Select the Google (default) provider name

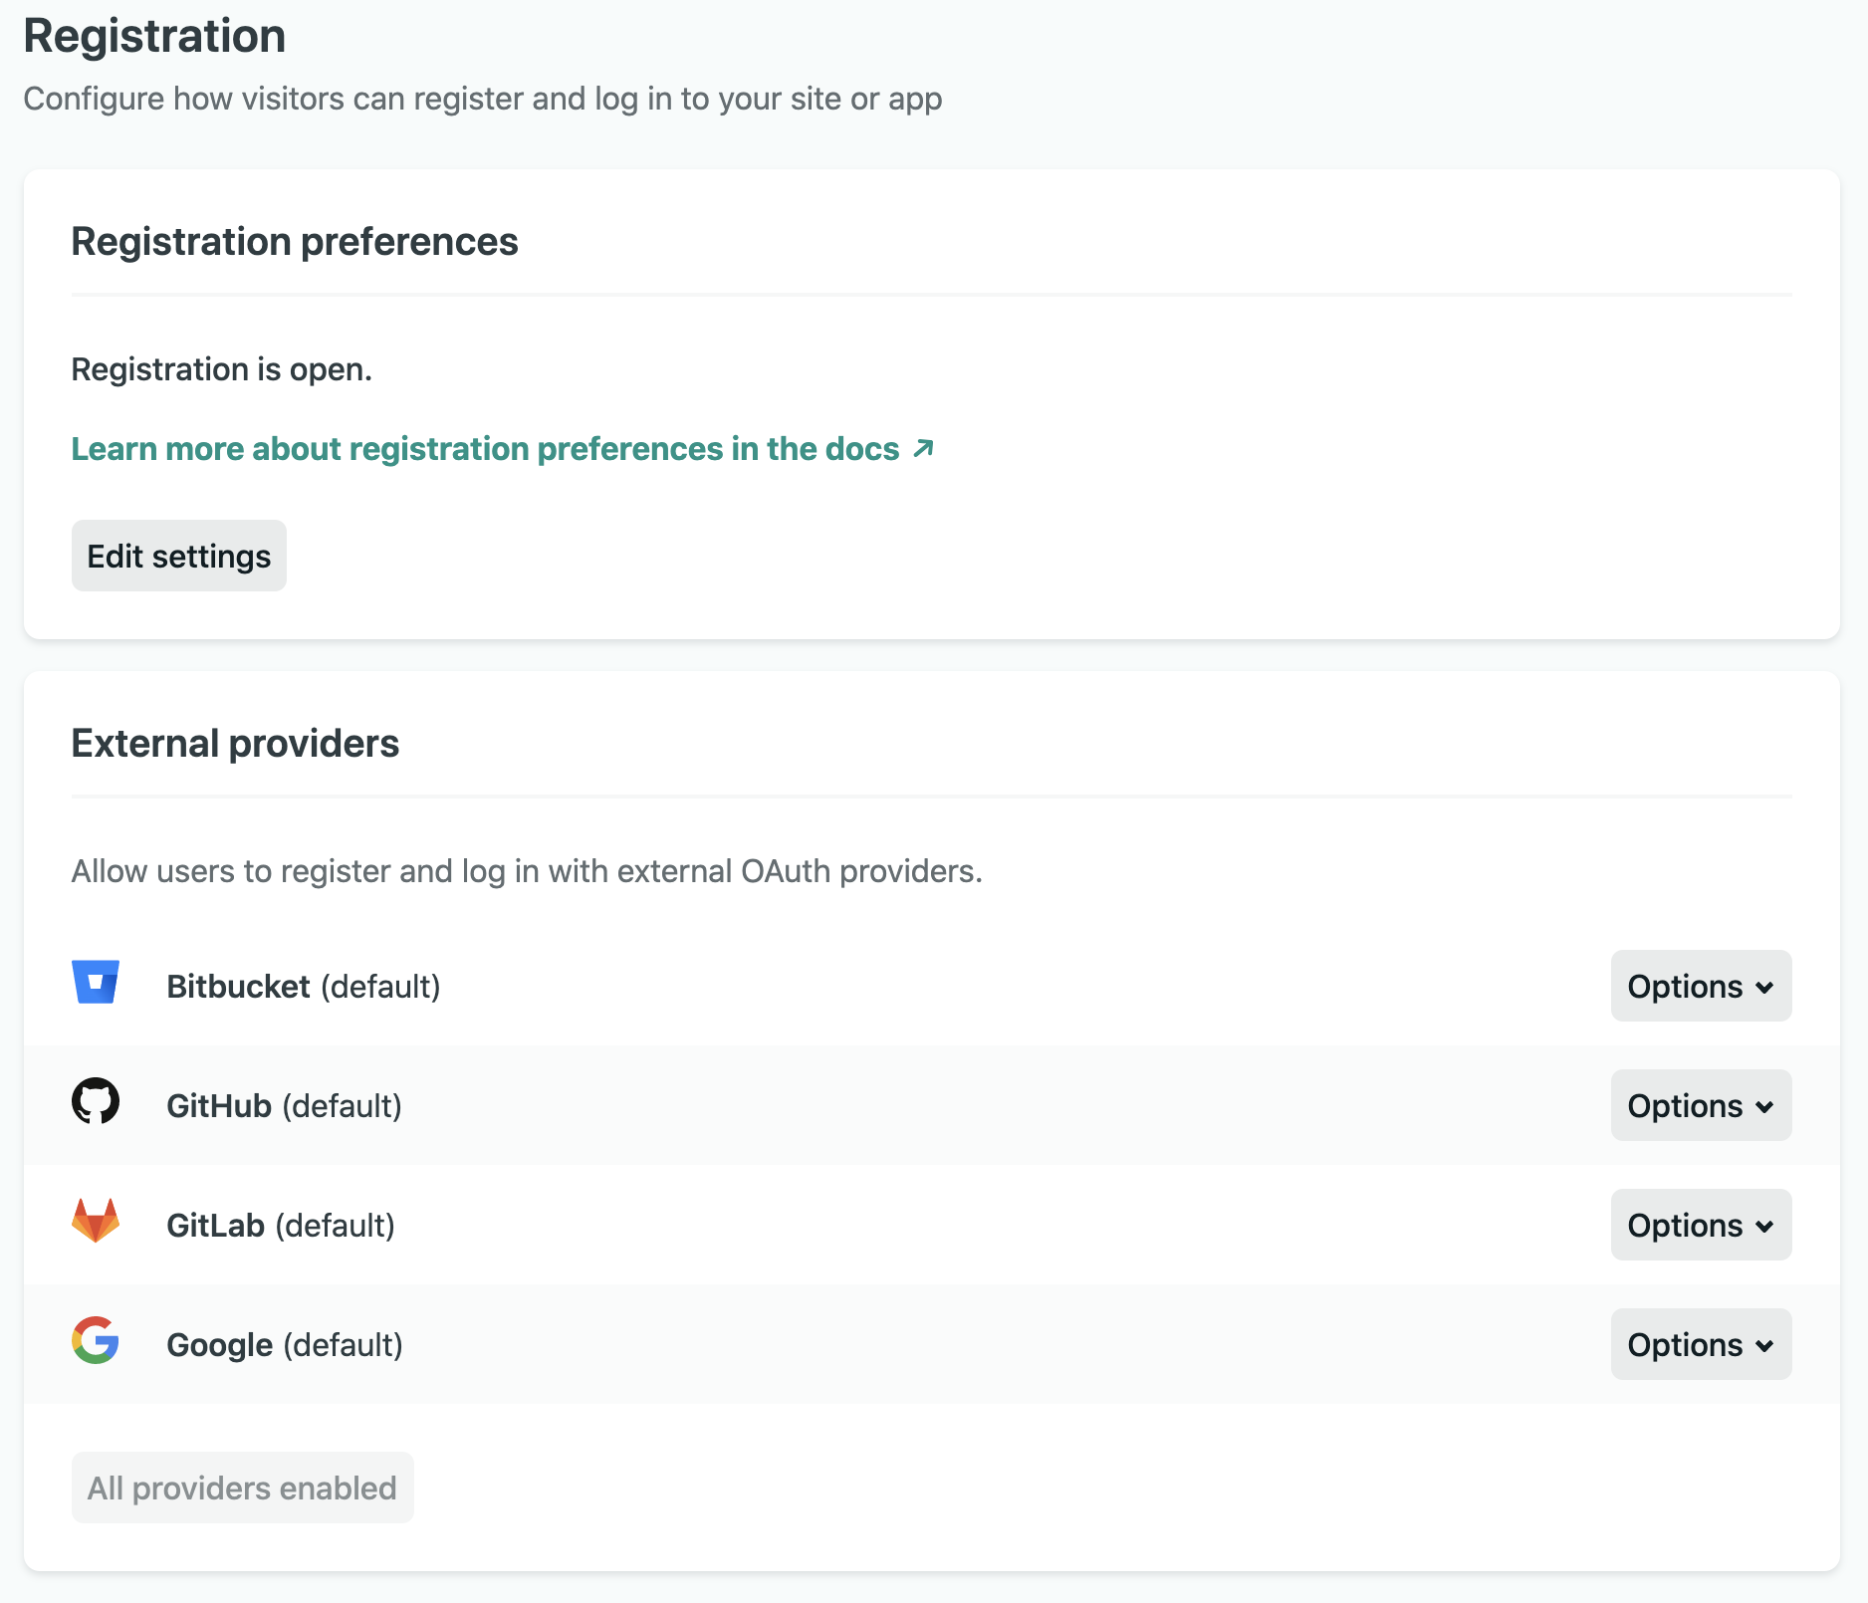click(x=284, y=1345)
